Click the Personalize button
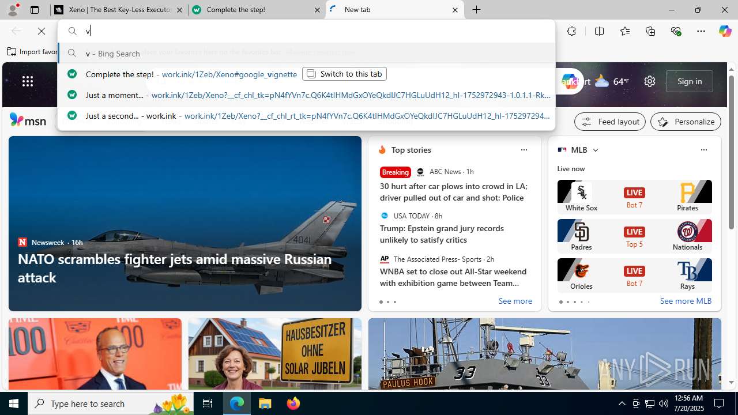Viewport: 738px width, 415px height. click(x=686, y=122)
